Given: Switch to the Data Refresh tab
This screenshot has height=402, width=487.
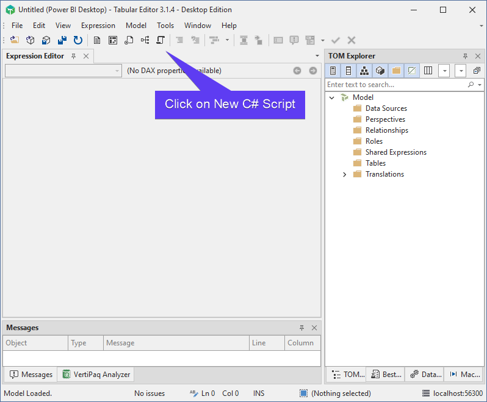Looking at the screenshot, I should click(425, 375).
